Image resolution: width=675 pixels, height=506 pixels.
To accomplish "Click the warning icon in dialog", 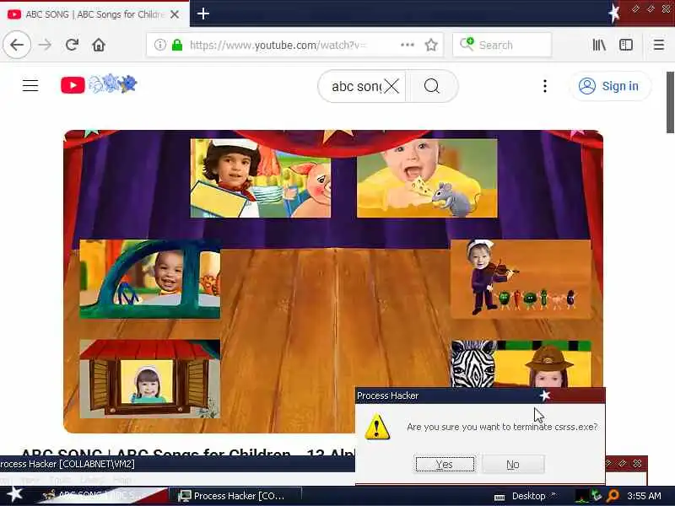I will pos(377,427).
